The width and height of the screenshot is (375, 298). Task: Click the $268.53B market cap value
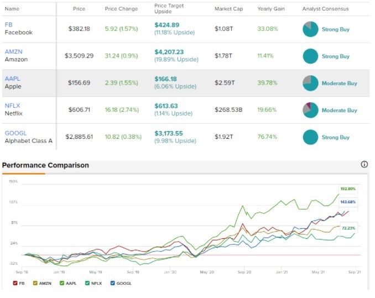[x=228, y=110]
